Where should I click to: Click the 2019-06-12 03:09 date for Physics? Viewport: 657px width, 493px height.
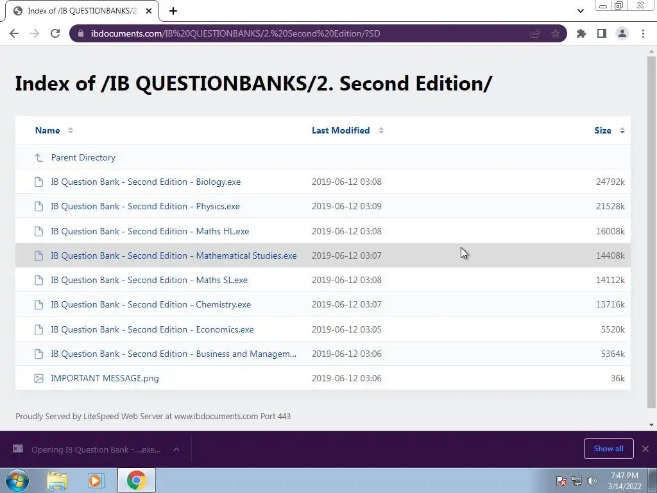(346, 206)
